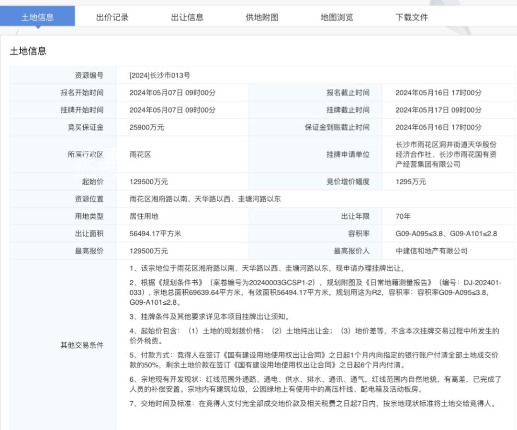Open the 下载文件 tab

411,17
